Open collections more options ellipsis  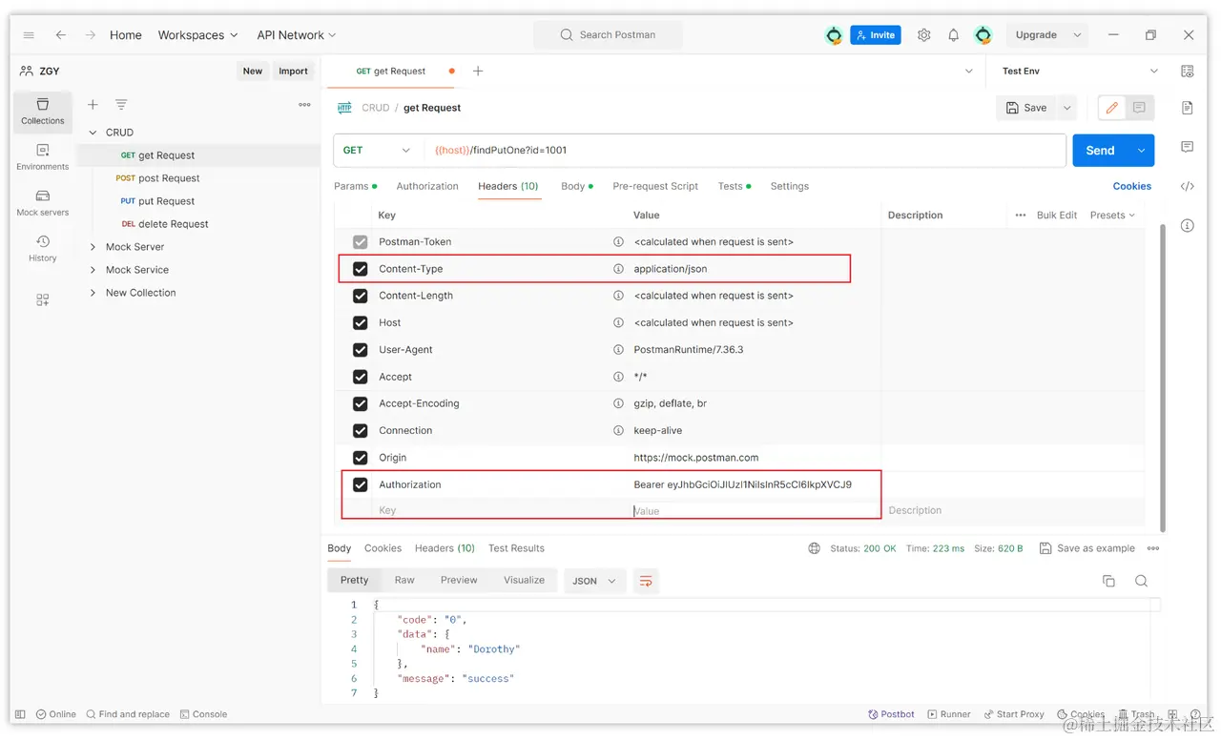(x=304, y=105)
